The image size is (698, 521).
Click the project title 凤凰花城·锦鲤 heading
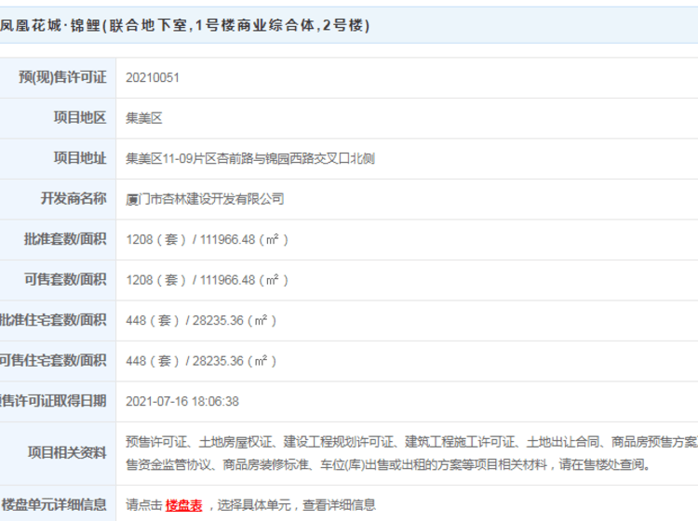tap(186, 26)
